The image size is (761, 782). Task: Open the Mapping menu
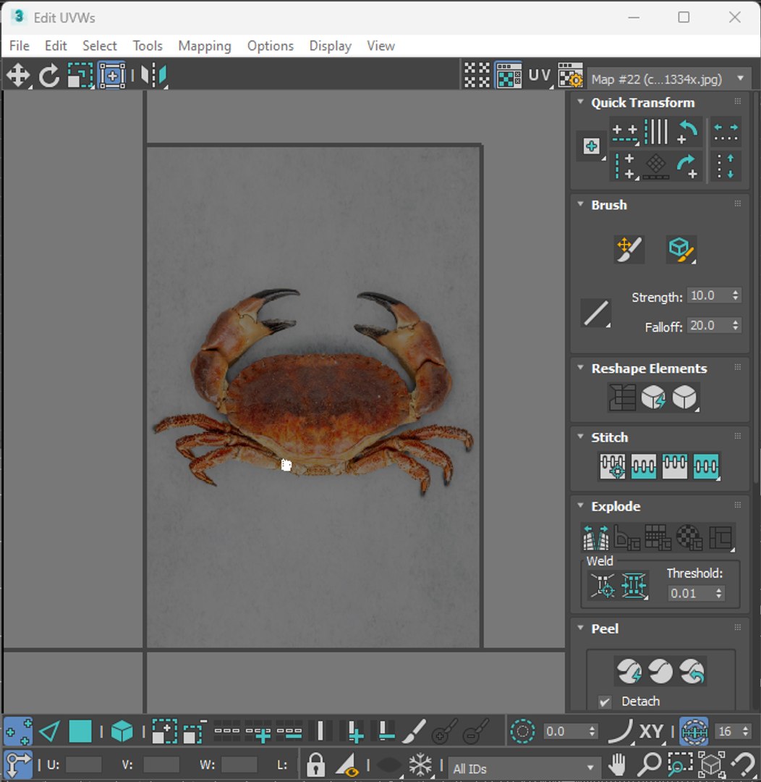(x=205, y=46)
